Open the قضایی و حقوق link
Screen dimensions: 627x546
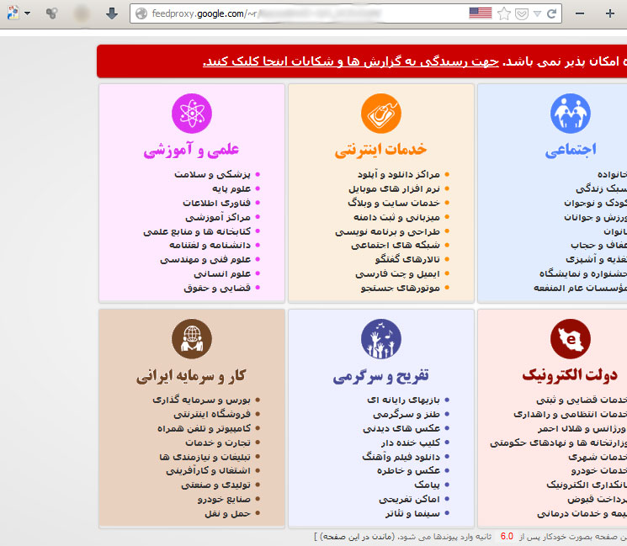[x=217, y=288]
